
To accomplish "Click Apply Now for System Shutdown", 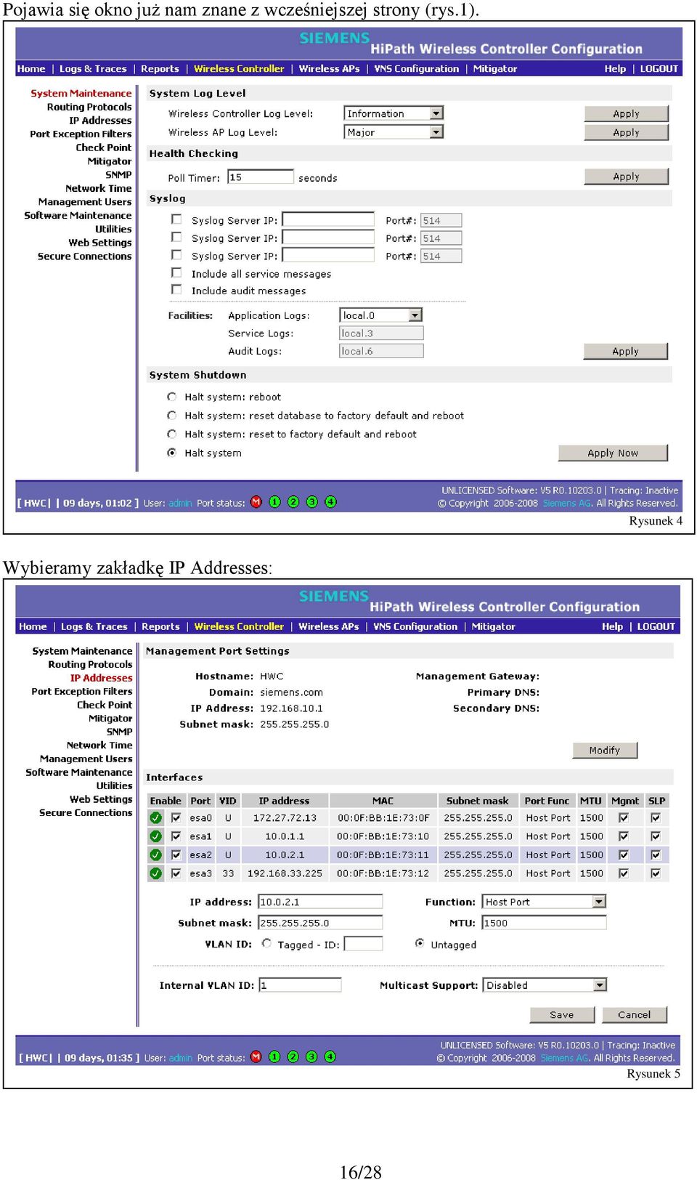I will coord(613,453).
